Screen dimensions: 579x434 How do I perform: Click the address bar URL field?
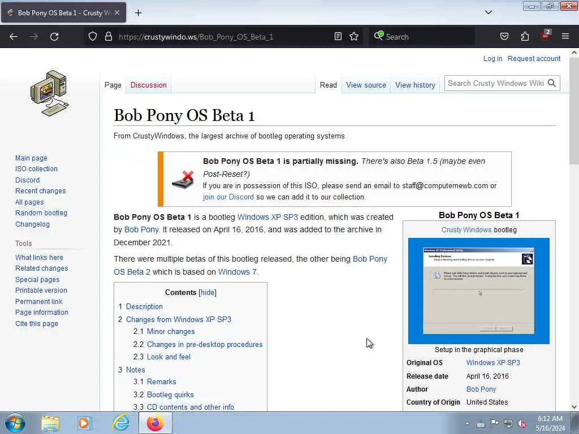pos(223,37)
